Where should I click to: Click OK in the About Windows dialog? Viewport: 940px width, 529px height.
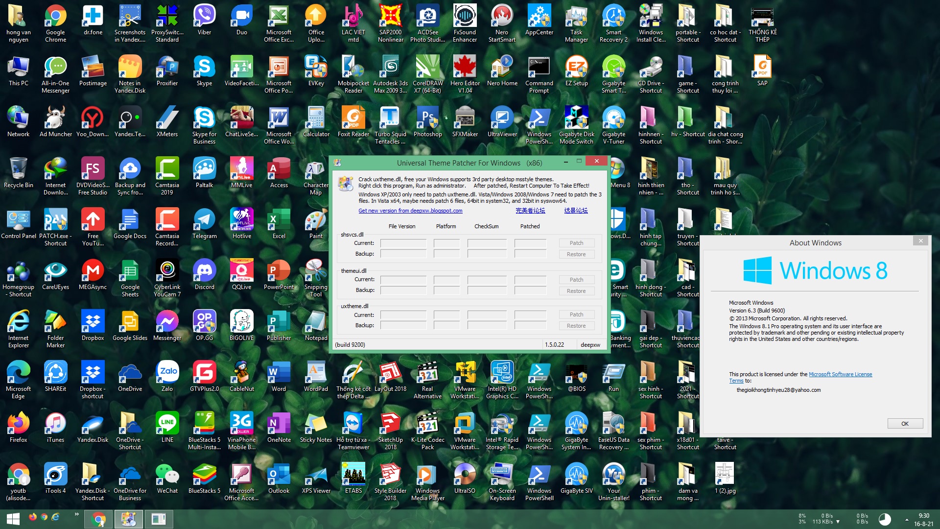pyautogui.click(x=905, y=424)
